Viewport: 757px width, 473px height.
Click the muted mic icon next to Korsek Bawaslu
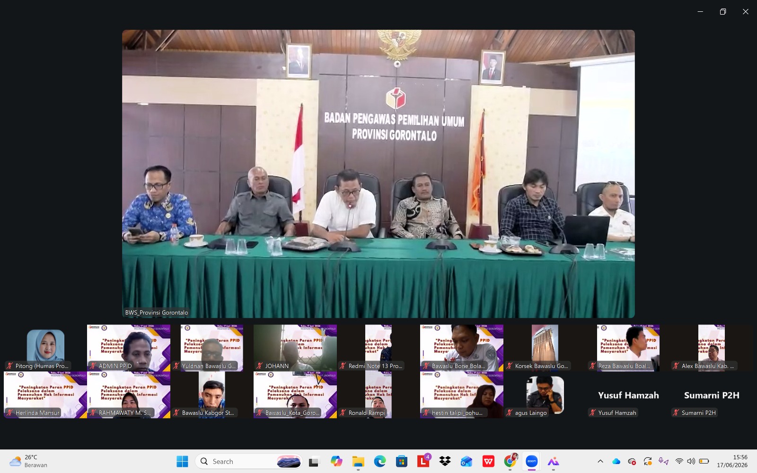coord(509,366)
